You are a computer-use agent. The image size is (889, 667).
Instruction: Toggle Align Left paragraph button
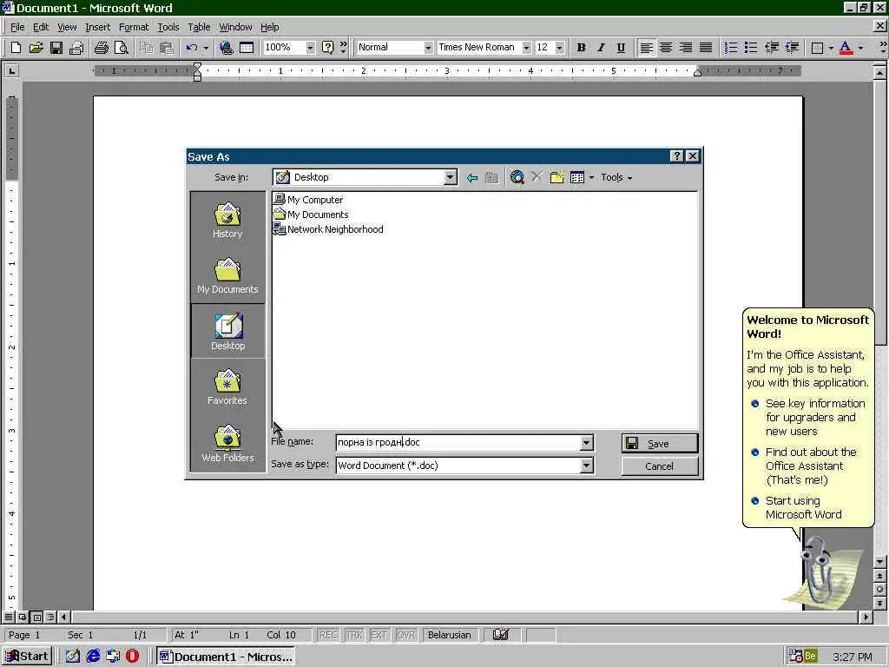[646, 48]
